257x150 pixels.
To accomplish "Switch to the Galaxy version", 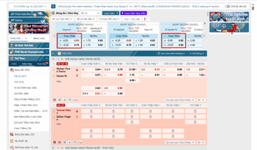I will pyautogui.click(x=29, y=20).
